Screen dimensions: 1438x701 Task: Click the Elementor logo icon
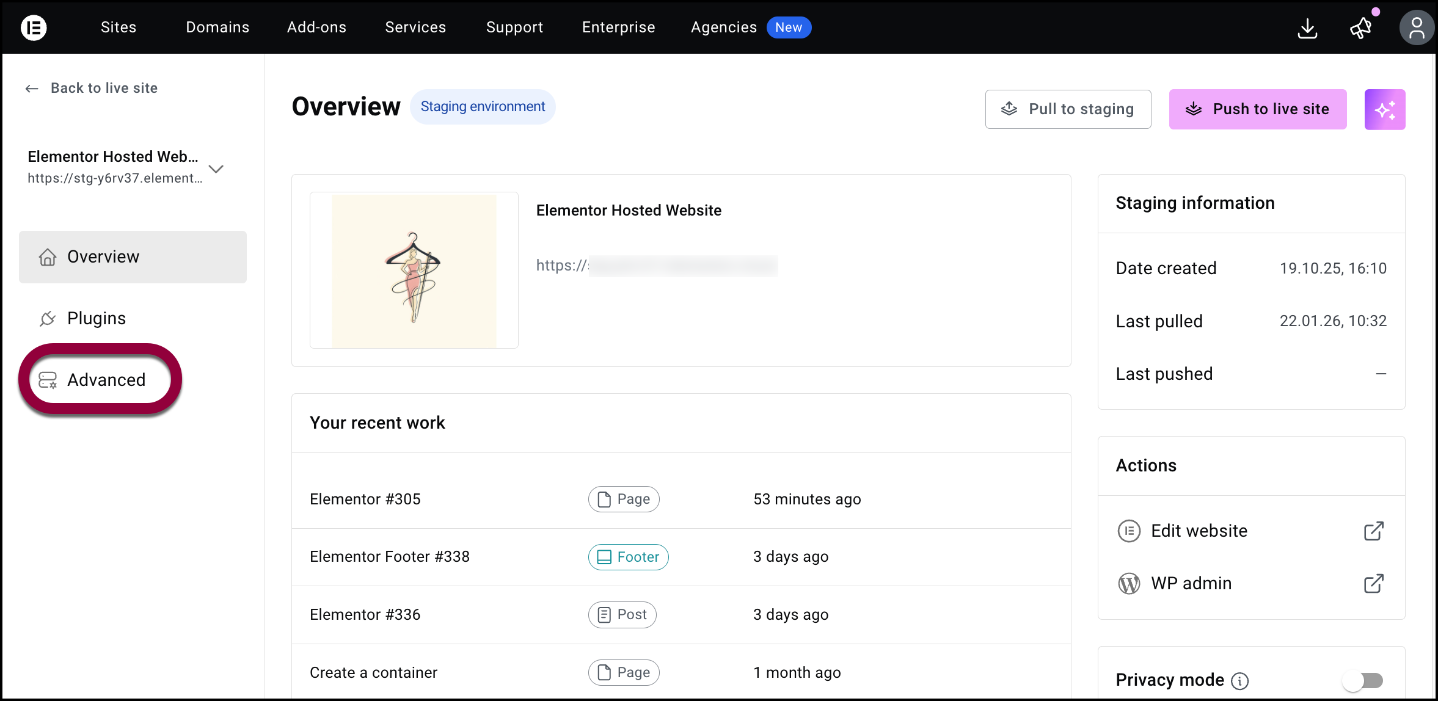(34, 27)
